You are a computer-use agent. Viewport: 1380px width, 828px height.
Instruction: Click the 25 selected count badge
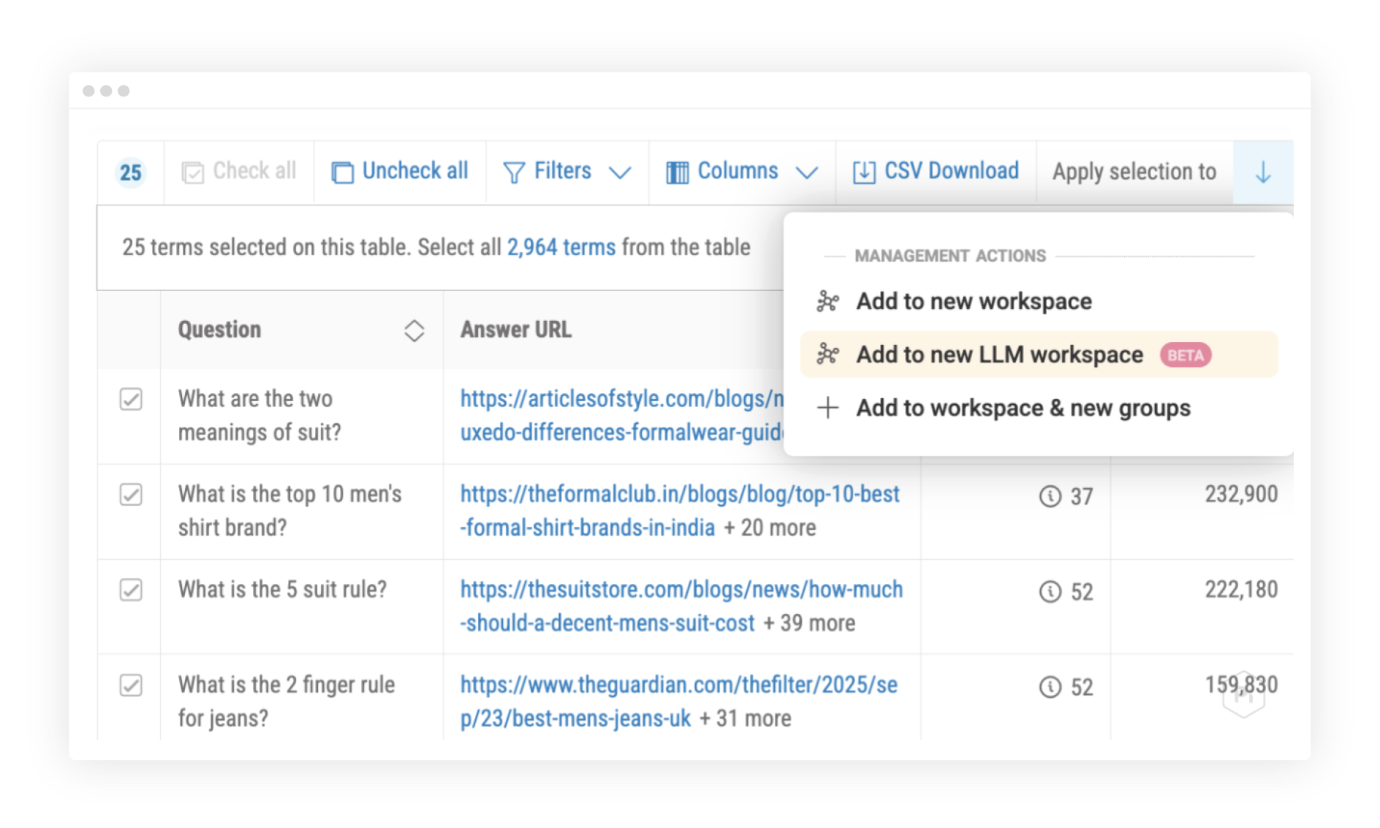pos(131,172)
